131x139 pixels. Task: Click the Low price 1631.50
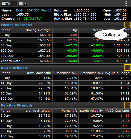120,19
